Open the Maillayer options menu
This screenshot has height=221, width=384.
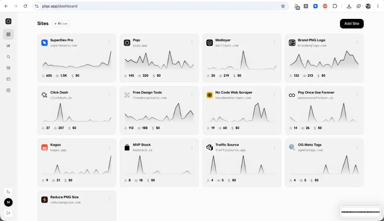click(274, 43)
